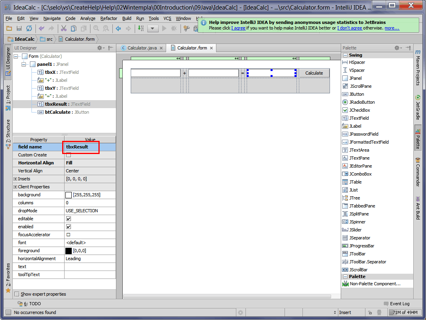Expand the Client Properties row
This screenshot has width=426, height=320.
pyautogui.click(x=15, y=187)
